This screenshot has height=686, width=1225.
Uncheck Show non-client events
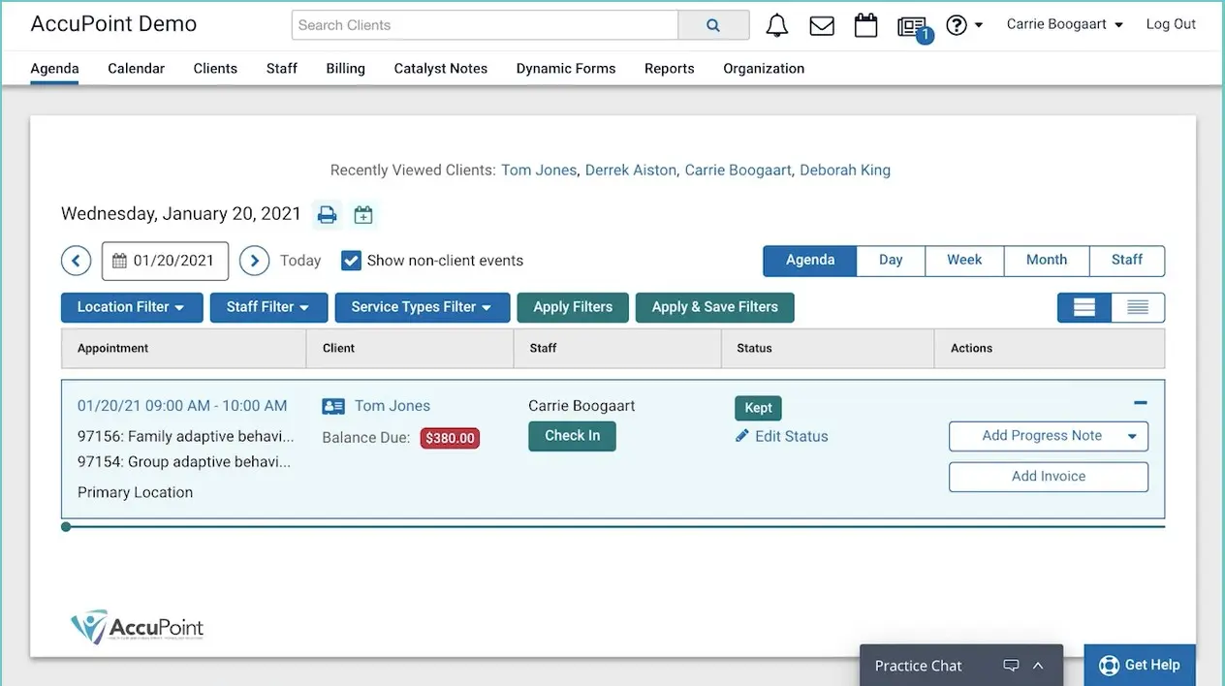(x=350, y=260)
